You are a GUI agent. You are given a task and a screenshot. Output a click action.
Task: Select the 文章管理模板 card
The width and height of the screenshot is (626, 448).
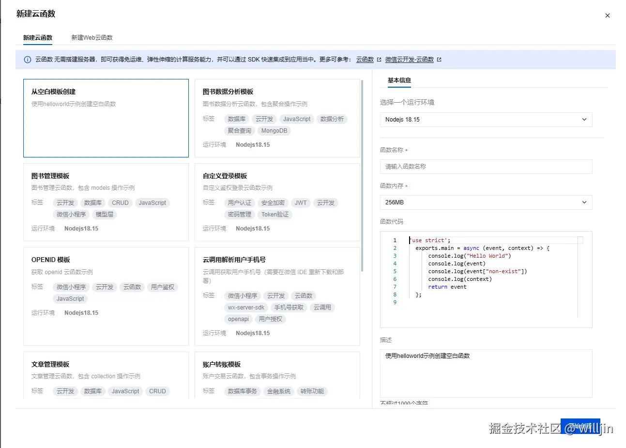(106, 375)
